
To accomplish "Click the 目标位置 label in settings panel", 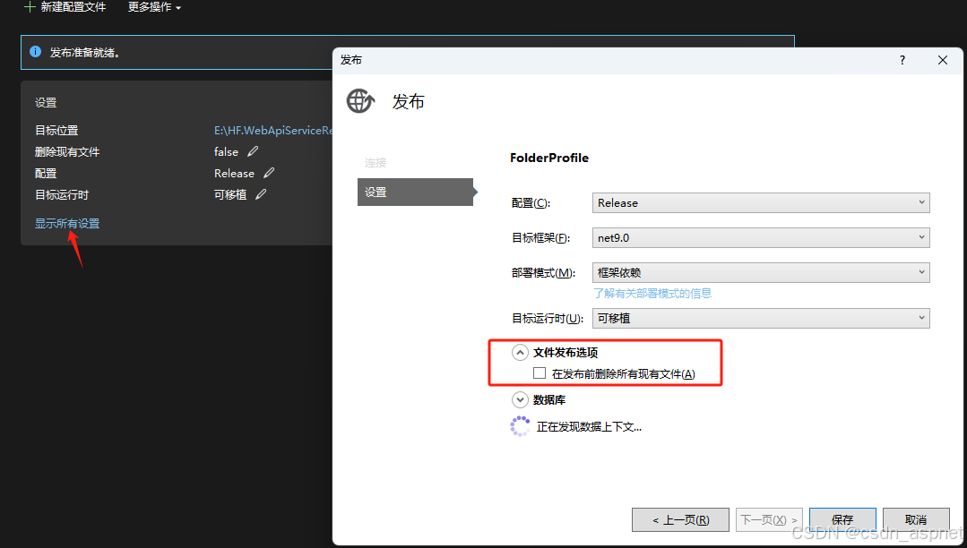I will (x=56, y=130).
